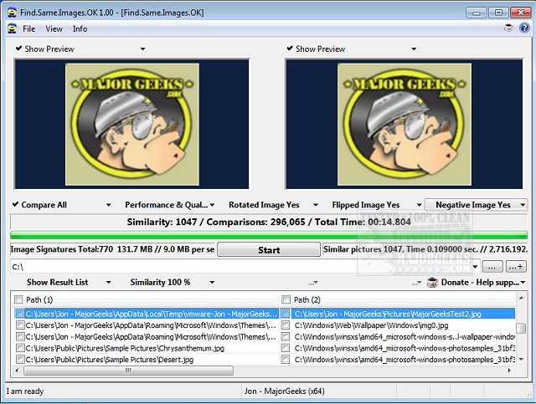The height and width of the screenshot is (404, 536).
Task: Check the Desert.jpg row checkbox
Action: (20, 360)
